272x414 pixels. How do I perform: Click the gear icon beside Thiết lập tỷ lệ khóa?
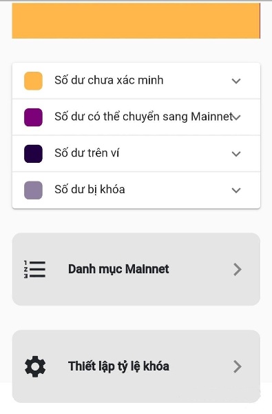point(35,366)
